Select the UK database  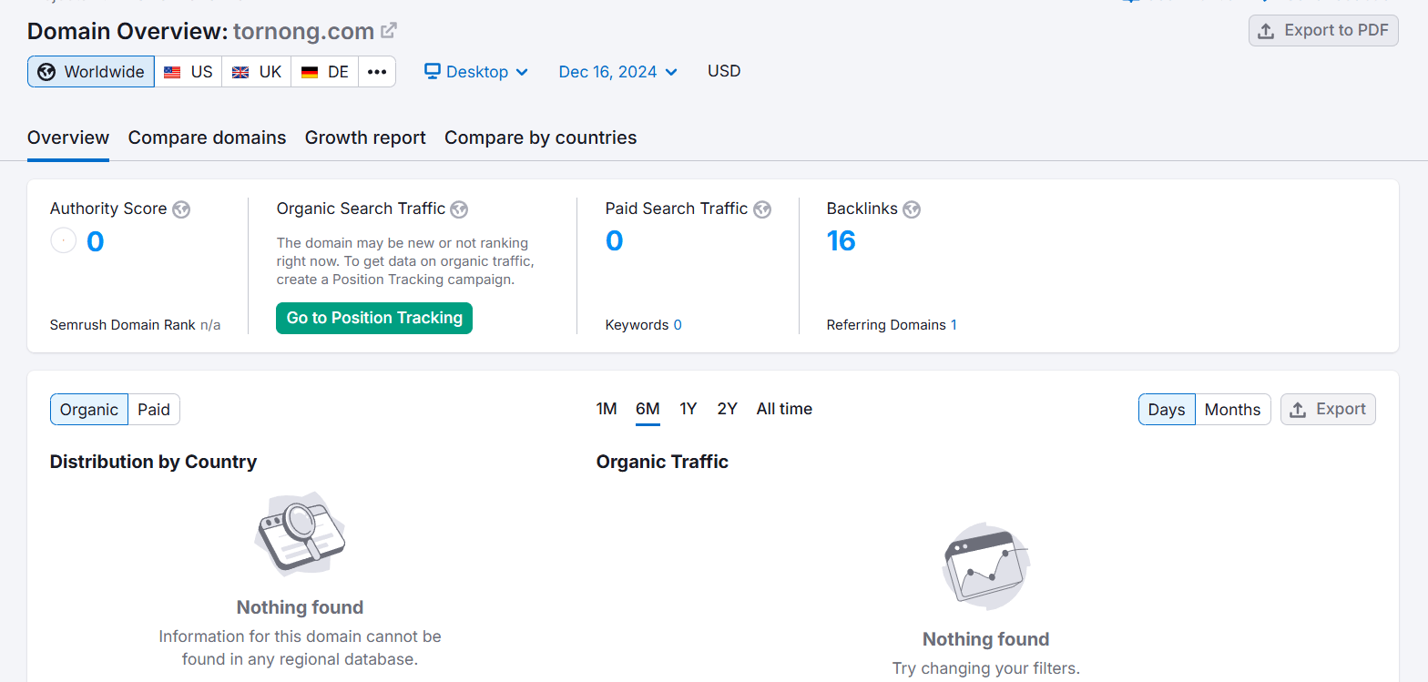click(x=257, y=72)
